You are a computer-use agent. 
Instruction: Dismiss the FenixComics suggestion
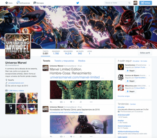click(149, 65)
